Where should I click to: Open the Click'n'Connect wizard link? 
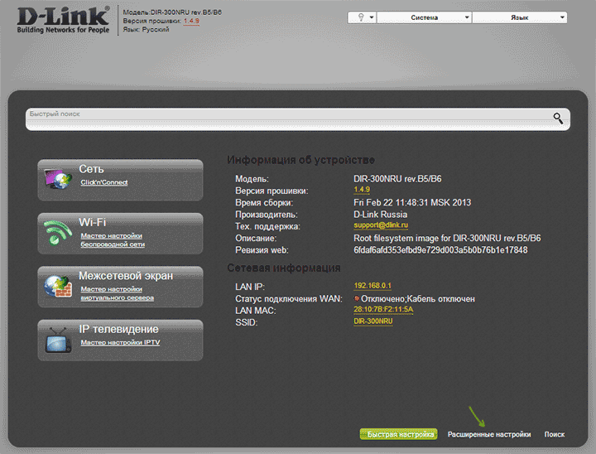[x=104, y=182]
